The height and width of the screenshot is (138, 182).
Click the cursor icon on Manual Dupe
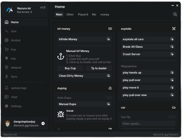108,104
